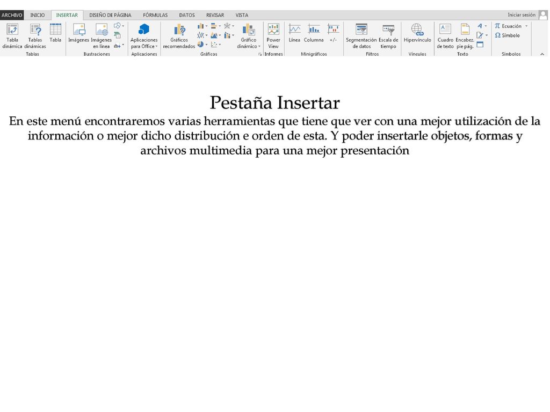Insert a Columna sparkline
Screen dimensions: 550x412
(x=314, y=33)
